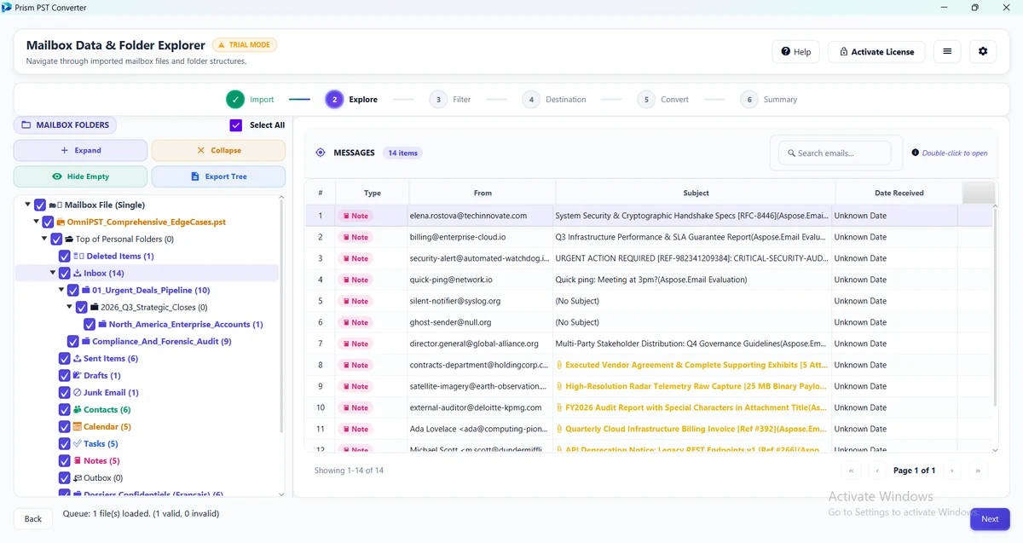Collapse the Inbox (14) tree arrow
Viewport: 1023px width, 543px height.
[x=53, y=273]
